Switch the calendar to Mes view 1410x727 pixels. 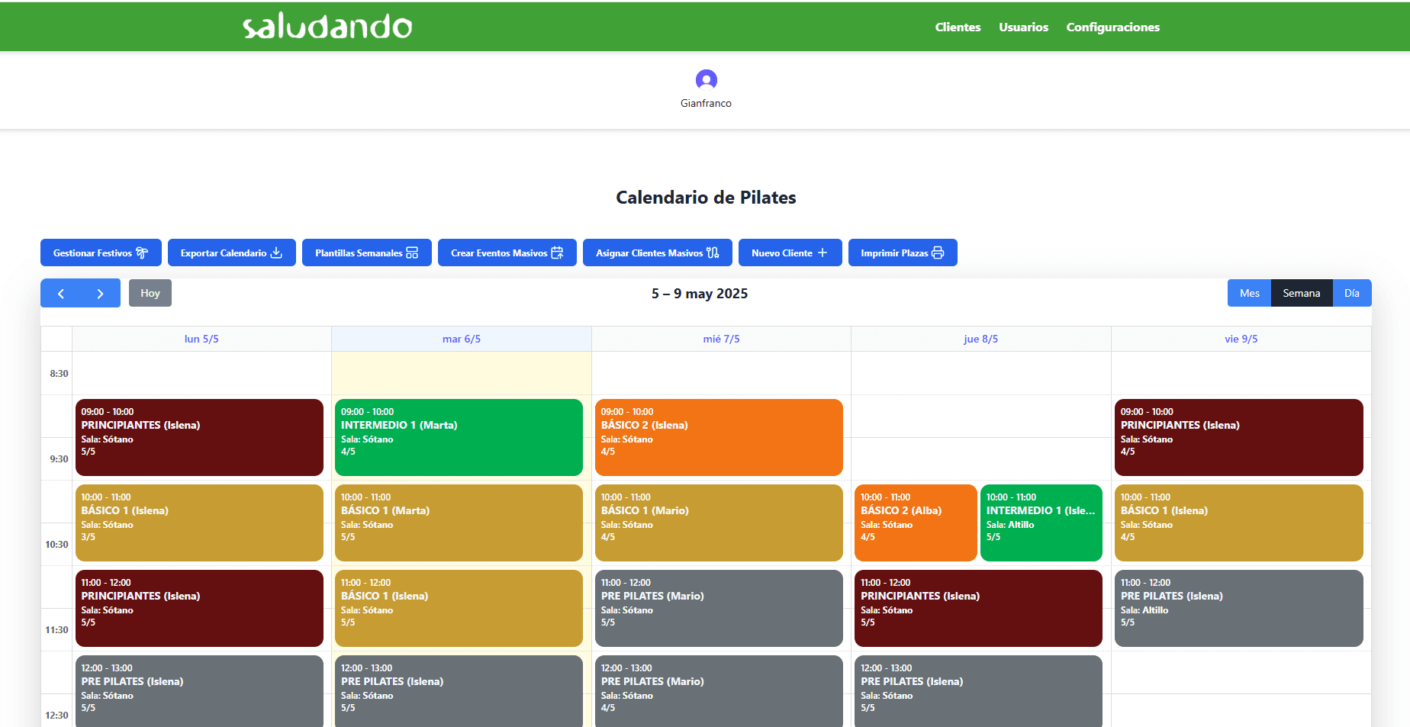coord(1249,293)
